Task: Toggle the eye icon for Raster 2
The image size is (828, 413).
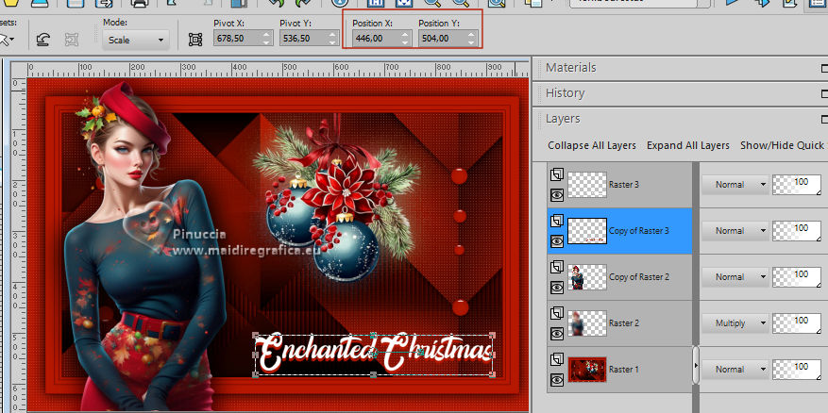Action: [x=557, y=334]
